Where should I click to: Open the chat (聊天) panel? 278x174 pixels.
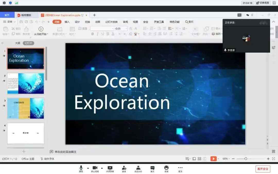tap(152, 169)
